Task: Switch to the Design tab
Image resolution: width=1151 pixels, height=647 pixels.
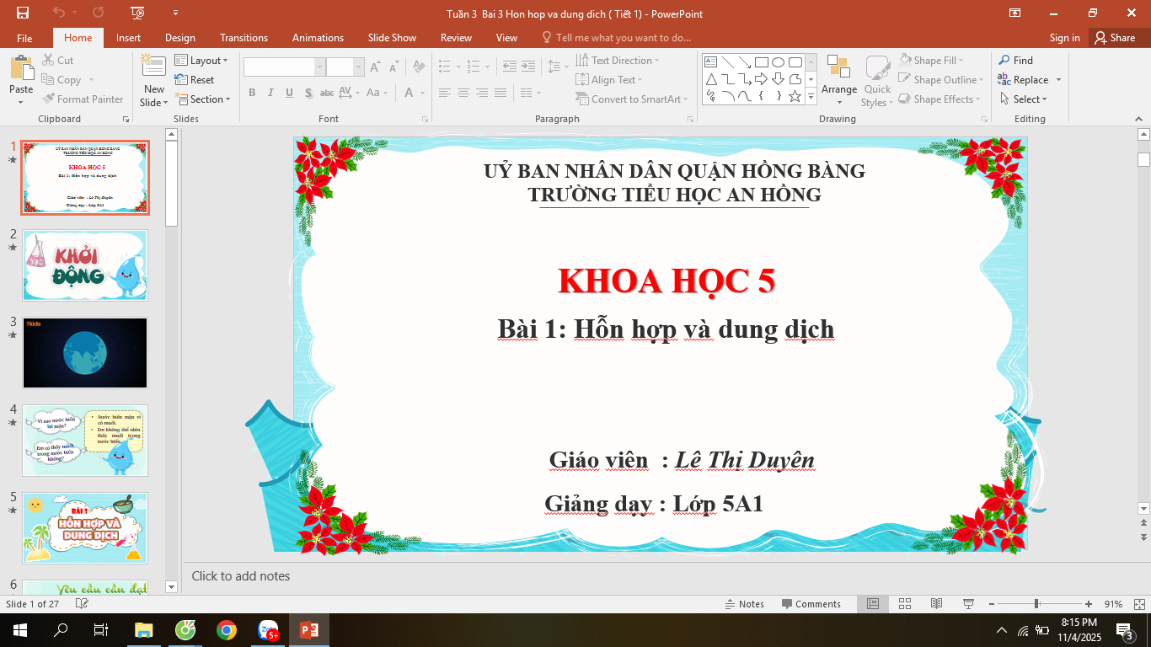Action: (x=179, y=38)
